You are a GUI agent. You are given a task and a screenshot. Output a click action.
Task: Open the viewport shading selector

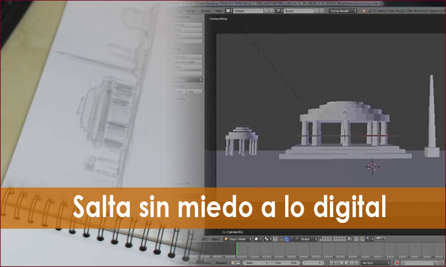[258, 239]
